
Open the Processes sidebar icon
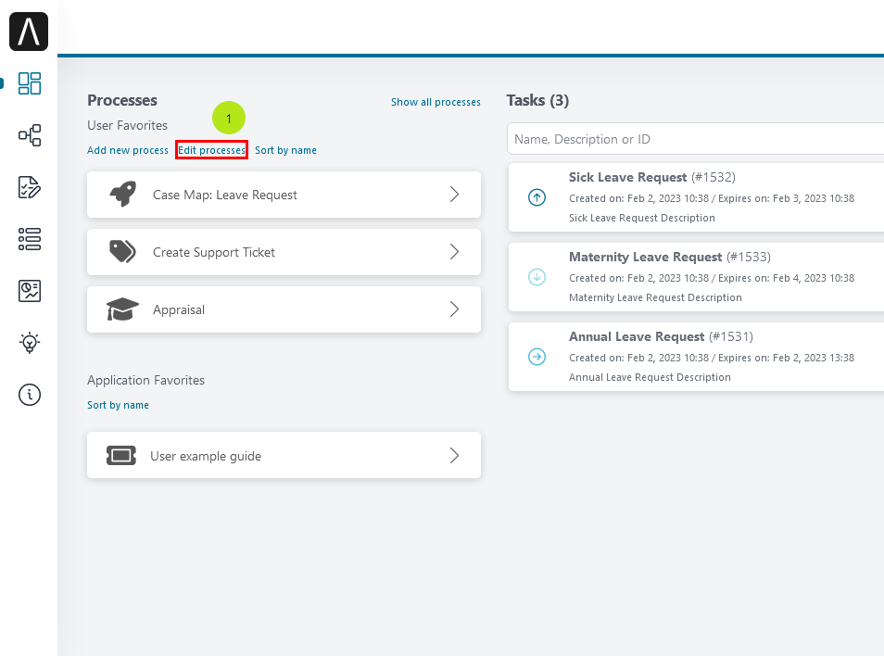(30, 135)
